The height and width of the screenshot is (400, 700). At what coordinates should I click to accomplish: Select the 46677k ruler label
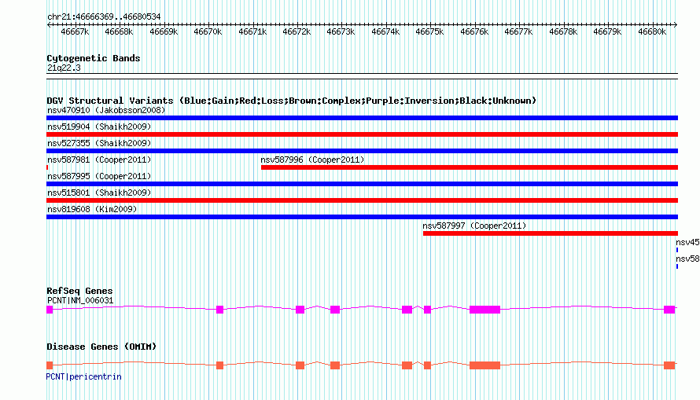click(x=518, y=32)
